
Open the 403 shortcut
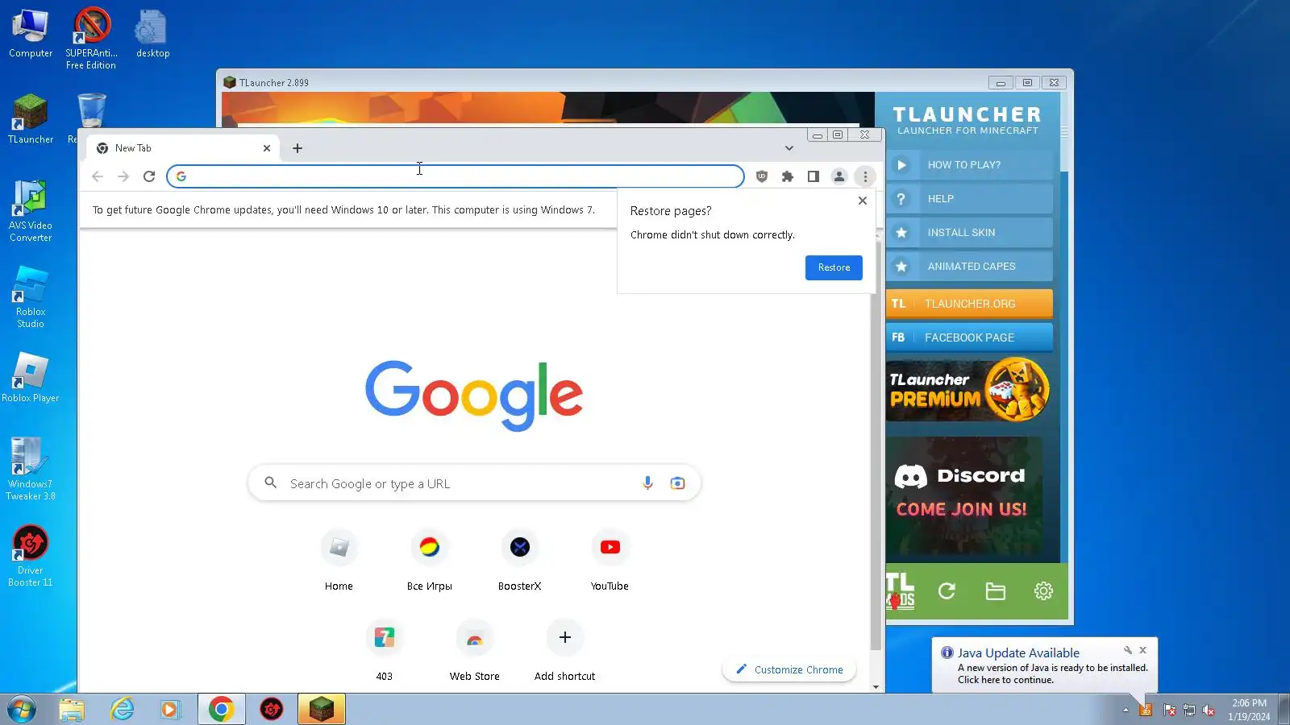click(385, 651)
